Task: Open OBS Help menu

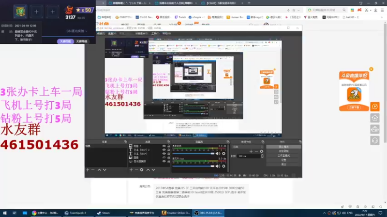Action: [x=166, y=33]
